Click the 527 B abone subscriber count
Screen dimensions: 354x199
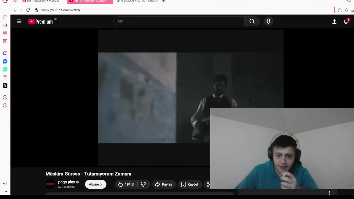click(66, 187)
